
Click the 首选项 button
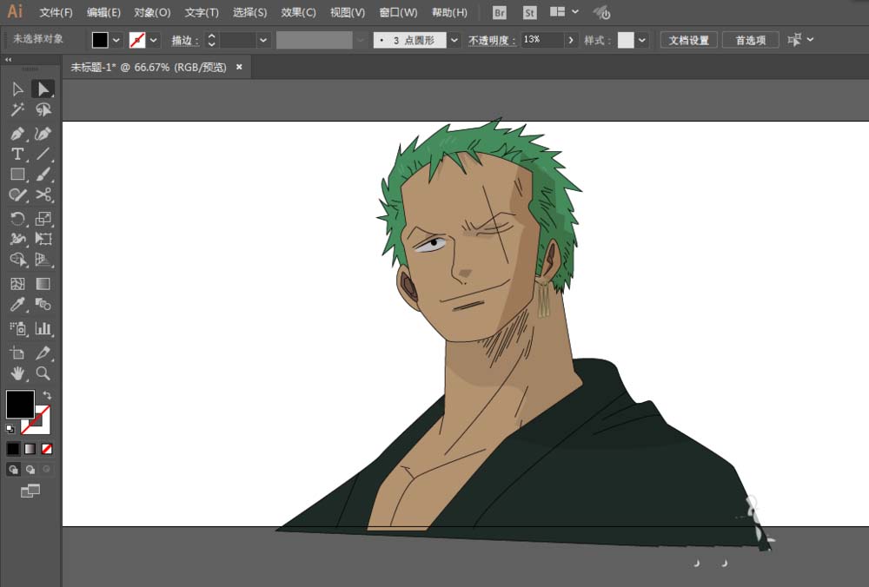pyautogui.click(x=750, y=40)
